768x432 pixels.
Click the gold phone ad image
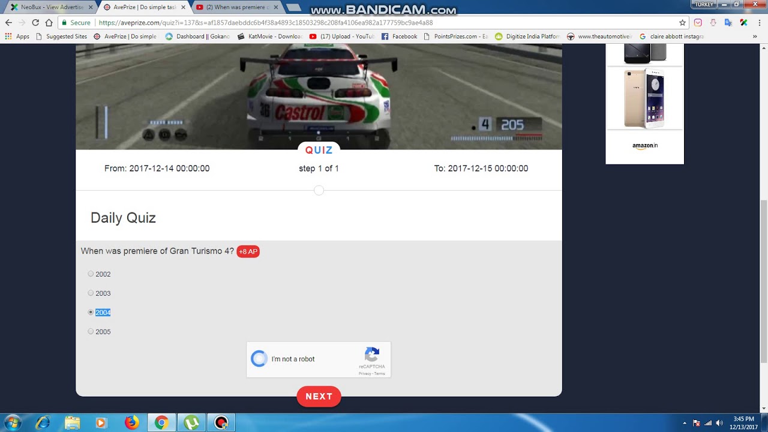click(645, 98)
